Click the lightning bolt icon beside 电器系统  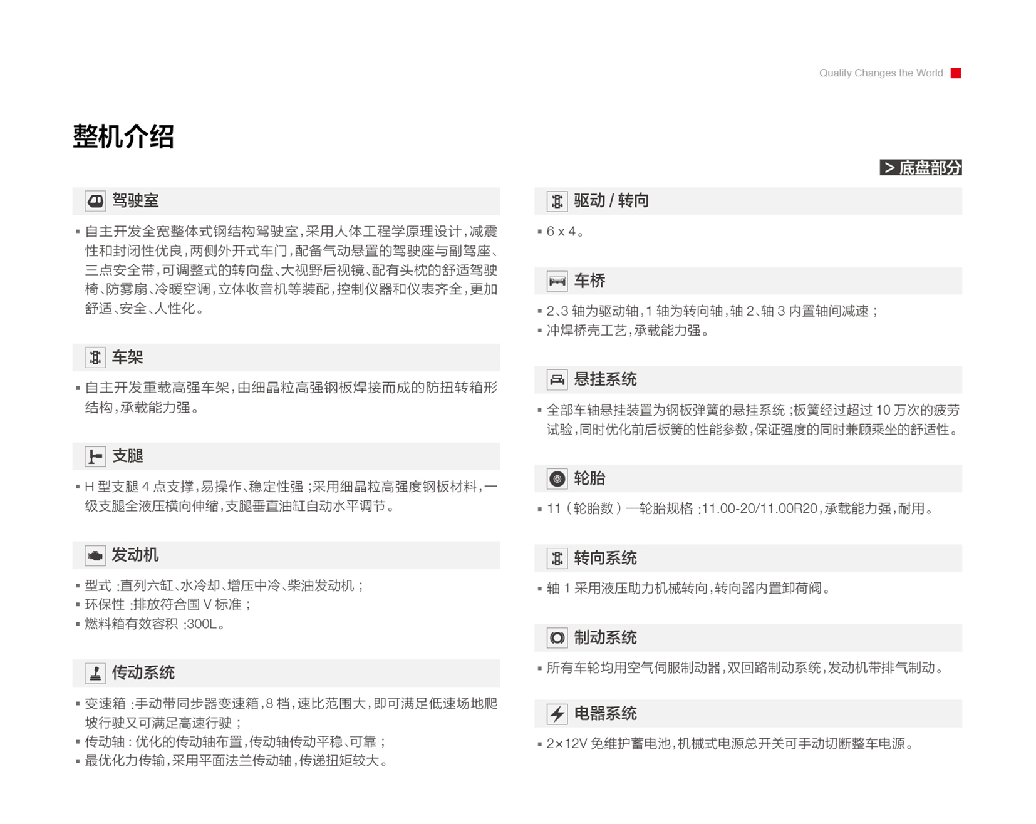point(557,714)
